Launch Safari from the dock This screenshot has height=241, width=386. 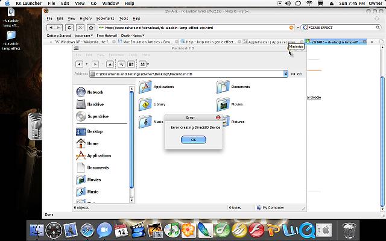coord(87,230)
